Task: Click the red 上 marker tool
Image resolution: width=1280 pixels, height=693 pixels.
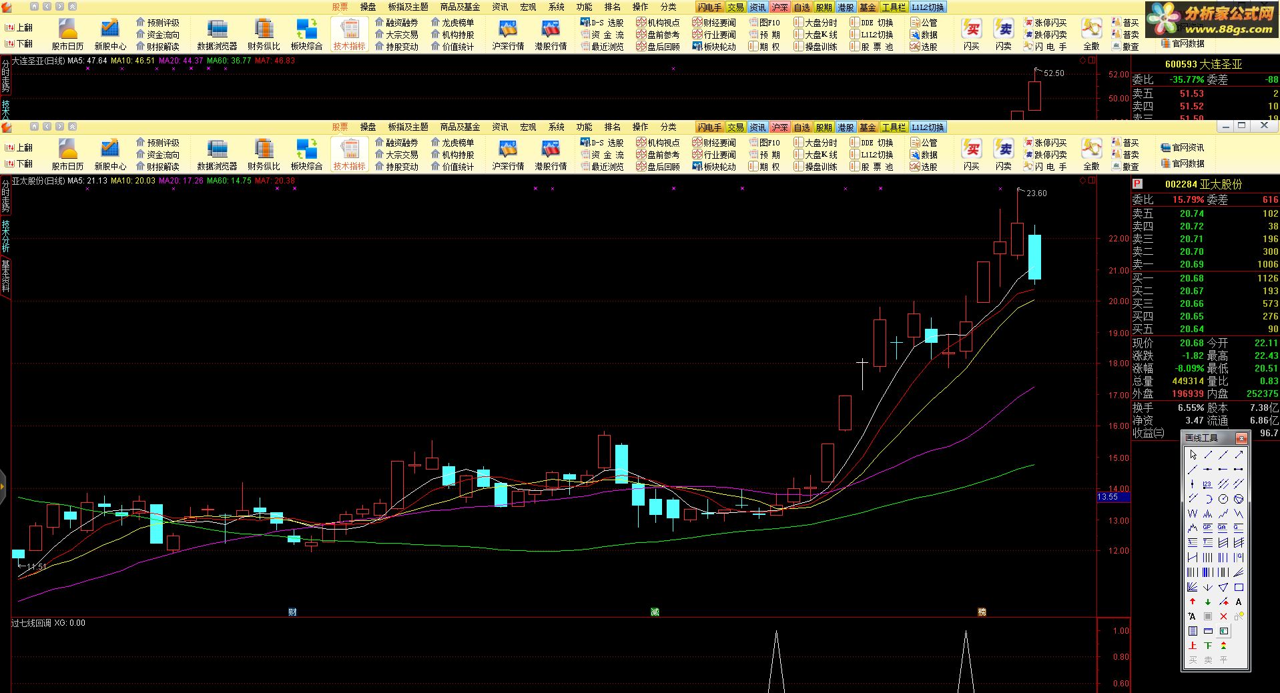Action: tap(1193, 645)
